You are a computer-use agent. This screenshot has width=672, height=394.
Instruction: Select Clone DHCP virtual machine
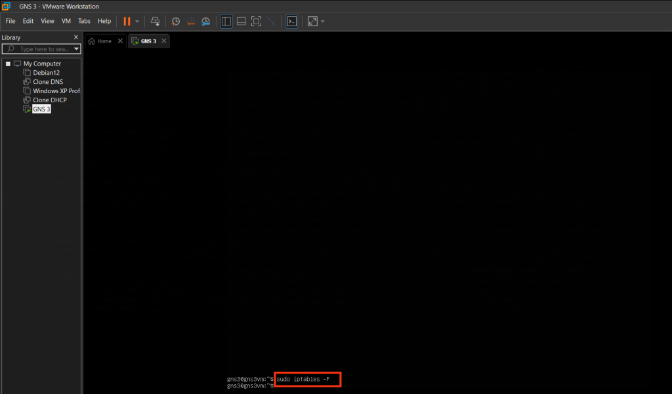[49, 100]
